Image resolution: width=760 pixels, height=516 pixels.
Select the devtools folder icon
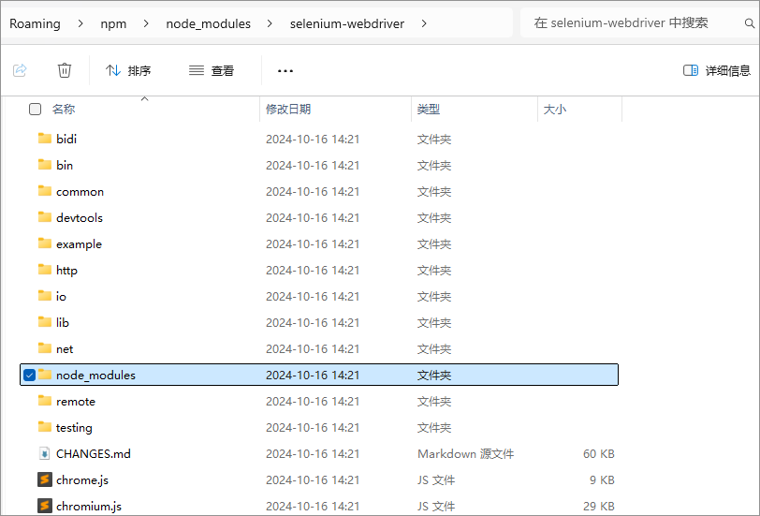(x=45, y=217)
